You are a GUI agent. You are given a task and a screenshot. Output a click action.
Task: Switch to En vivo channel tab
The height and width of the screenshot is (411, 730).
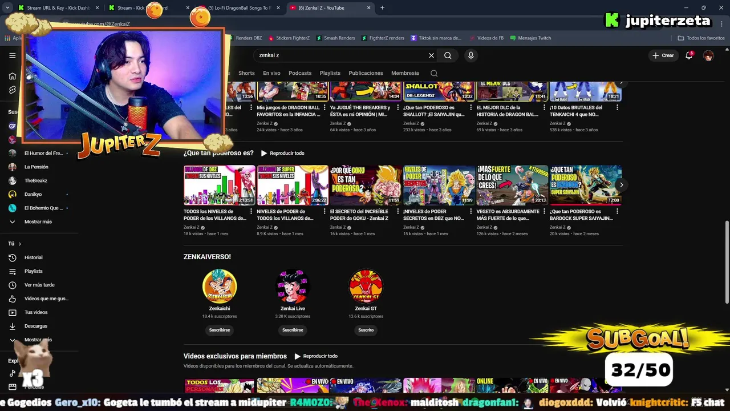pos(271,73)
